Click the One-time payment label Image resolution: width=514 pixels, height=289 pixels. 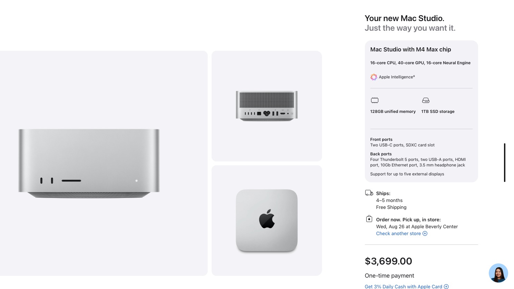point(389,276)
